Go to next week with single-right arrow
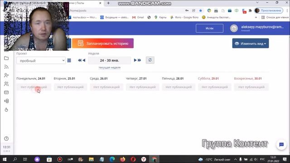The height and width of the screenshot is (163, 290). click(x=135, y=60)
